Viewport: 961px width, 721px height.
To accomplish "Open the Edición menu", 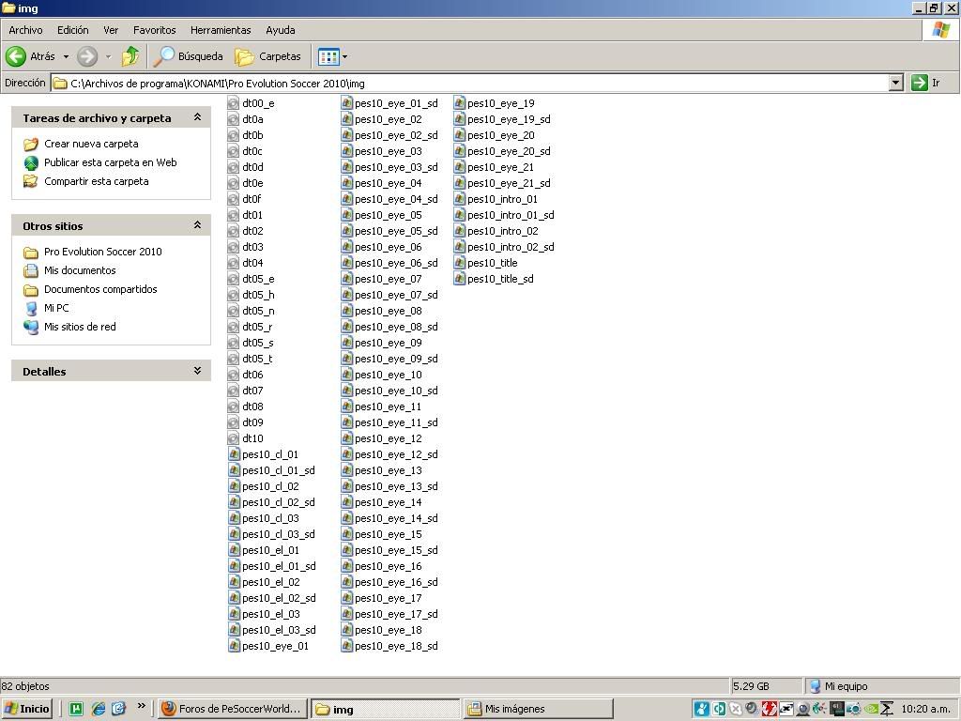I will pyautogui.click(x=73, y=30).
